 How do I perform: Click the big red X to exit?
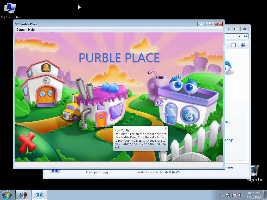pos(27,142)
